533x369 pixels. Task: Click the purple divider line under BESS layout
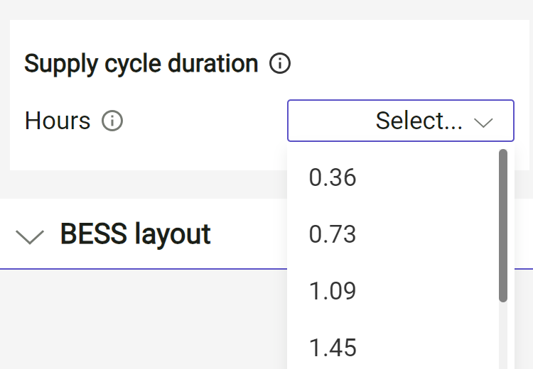[142, 269]
